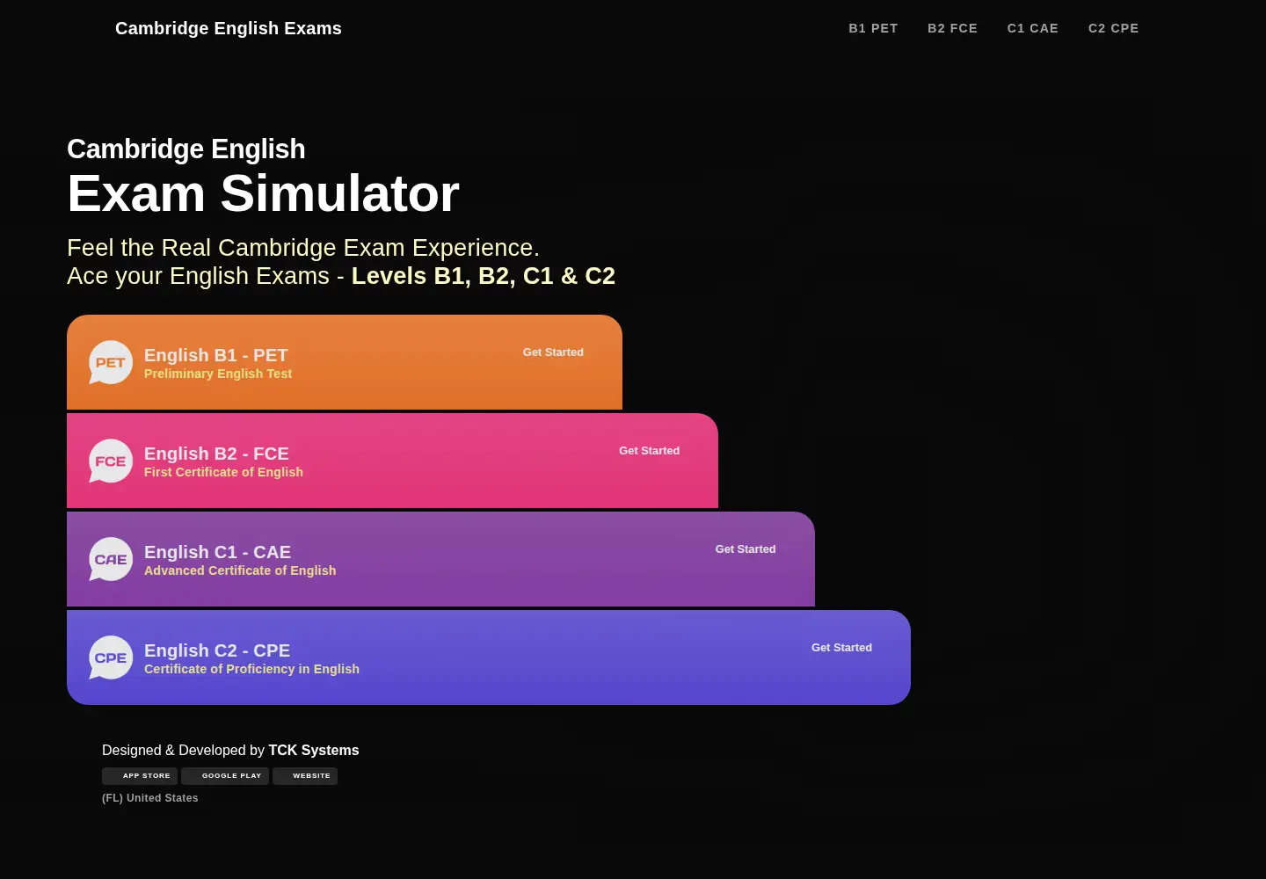Open the B1 PET navigation item

pos(873,28)
